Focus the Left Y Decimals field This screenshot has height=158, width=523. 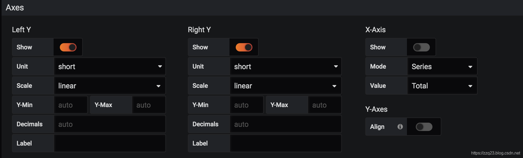(110, 124)
